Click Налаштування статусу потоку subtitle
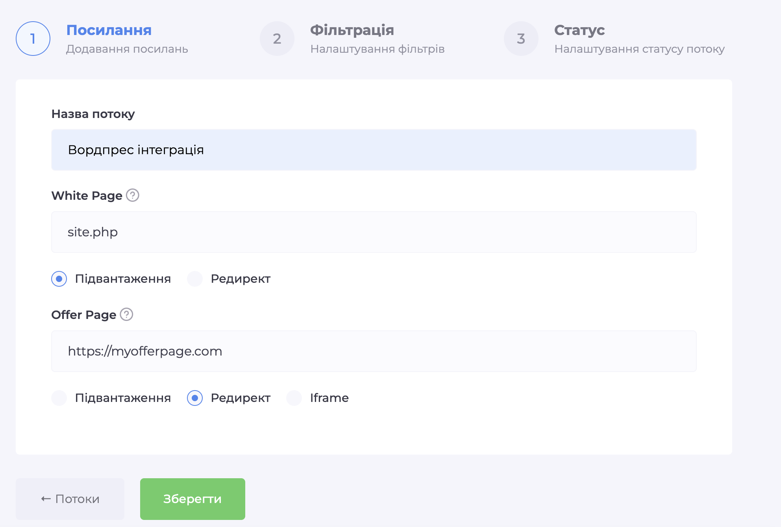 [x=639, y=49]
